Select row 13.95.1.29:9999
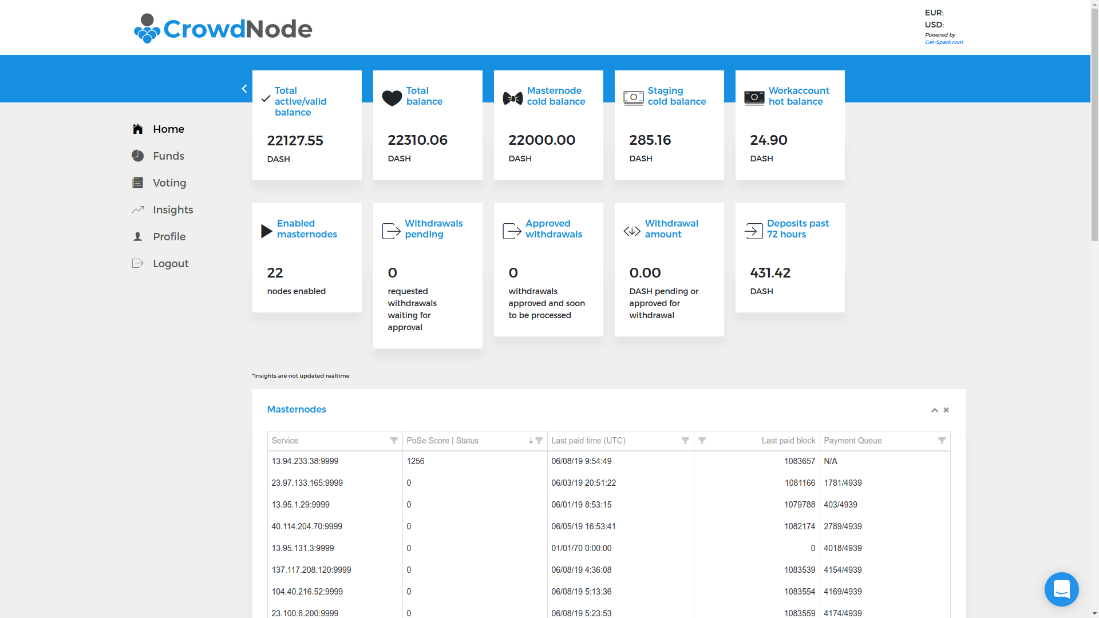 (x=608, y=505)
